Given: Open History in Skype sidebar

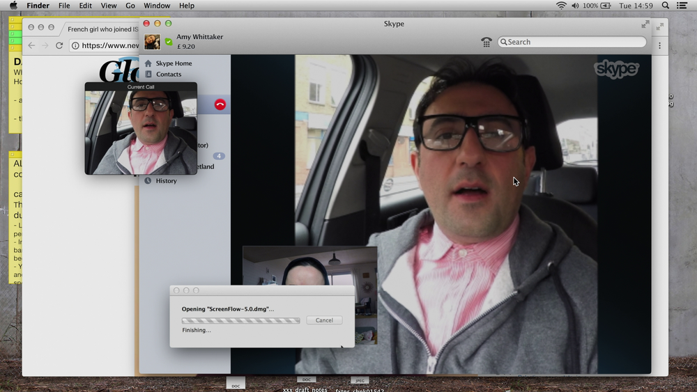Looking at the screenshot, I should 166,181.
